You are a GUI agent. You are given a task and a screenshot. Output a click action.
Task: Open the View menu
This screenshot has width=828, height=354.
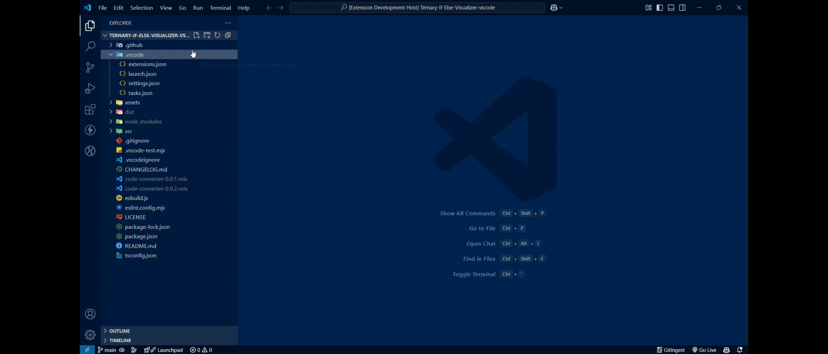(x=166, y=8)
